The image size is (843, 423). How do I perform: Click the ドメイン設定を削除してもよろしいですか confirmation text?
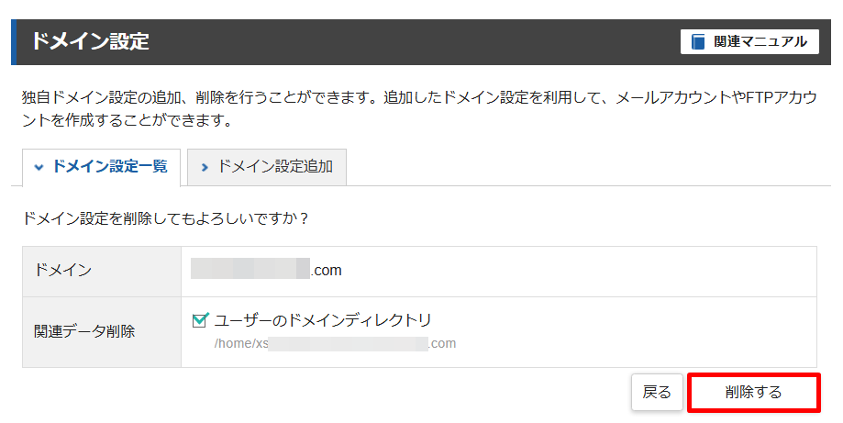tap(164, 219)
